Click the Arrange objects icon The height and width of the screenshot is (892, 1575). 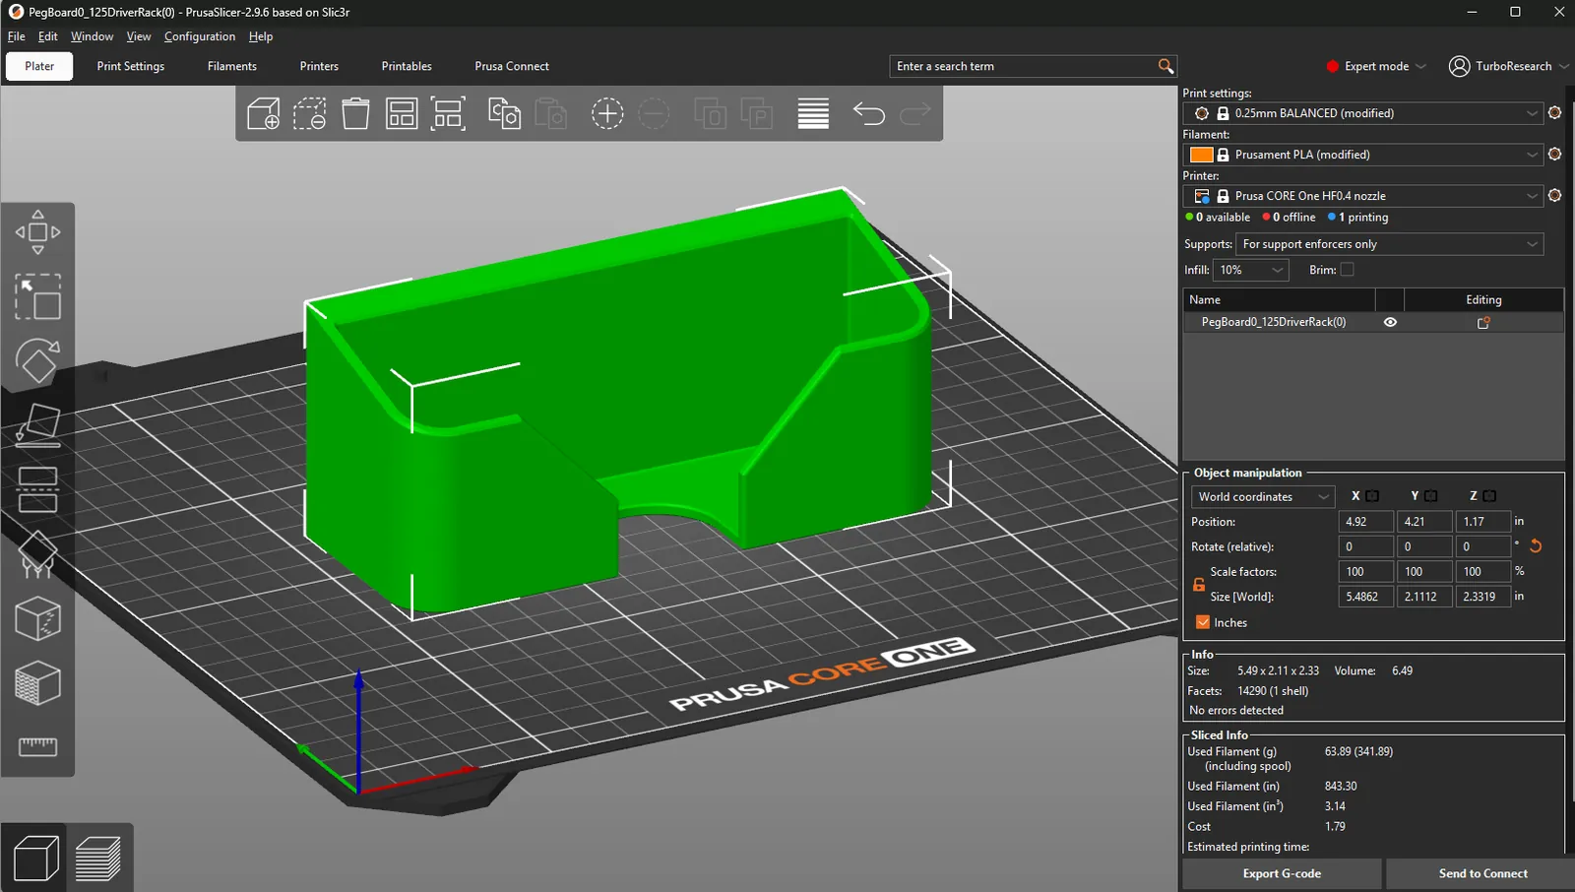pyautogui.click(x=402, y=113)
